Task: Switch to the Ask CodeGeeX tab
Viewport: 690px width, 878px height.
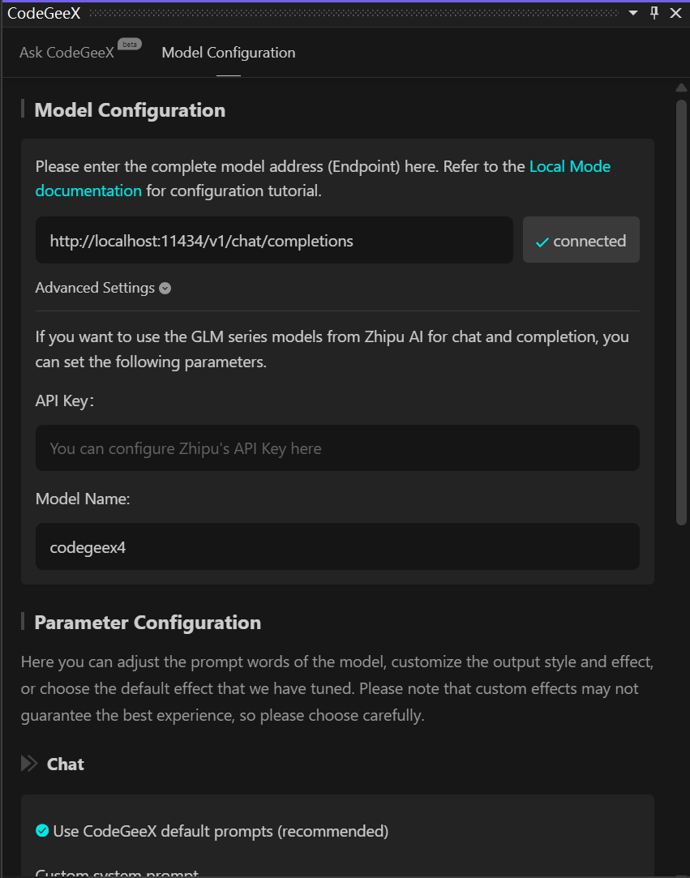Action: tap(66, 53)
